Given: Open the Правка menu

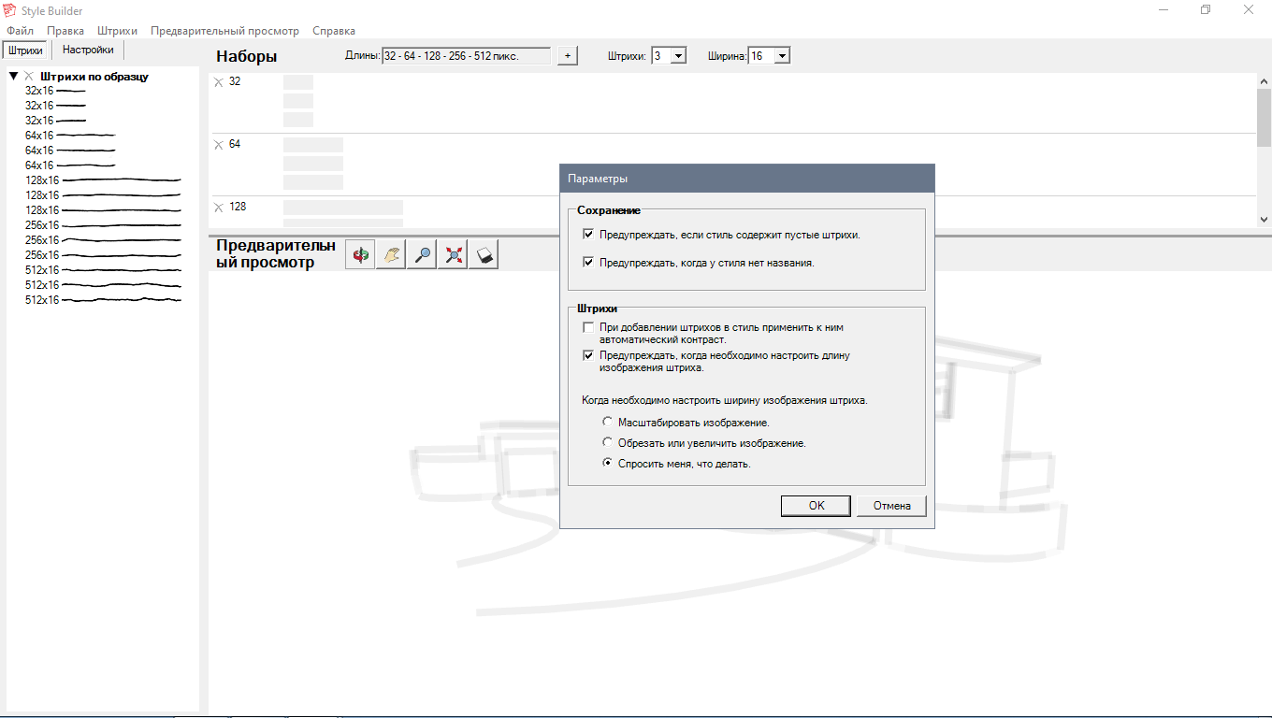Looking at the screenshot, I should 65,31.
